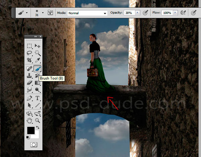Screen dimensions: 201x157
Task: Select the Zoom tool
Action: point(38,121)
